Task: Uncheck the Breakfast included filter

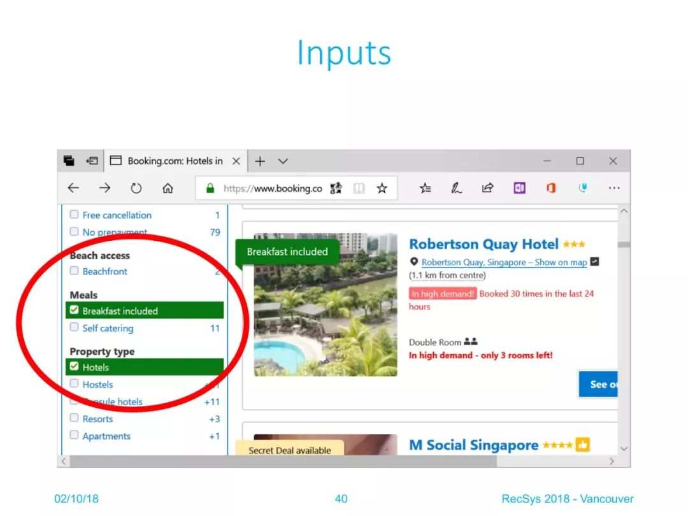Action: [74, 310]
